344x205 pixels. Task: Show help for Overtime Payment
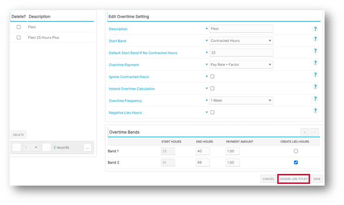coord(315,63)
